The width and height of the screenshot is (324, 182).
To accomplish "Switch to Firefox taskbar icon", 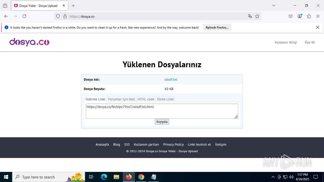I will pyautogui.click(x=129, y=177).
